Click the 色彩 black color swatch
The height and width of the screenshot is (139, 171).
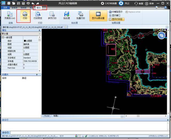coord(25,41)
